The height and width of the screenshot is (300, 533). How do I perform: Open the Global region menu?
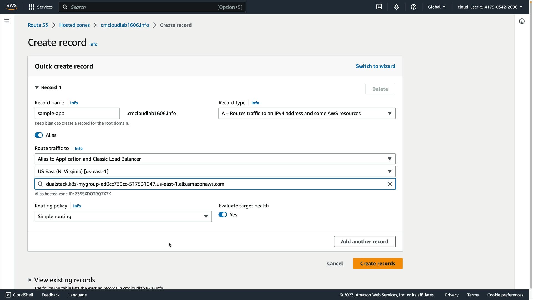tap(436, 7)
